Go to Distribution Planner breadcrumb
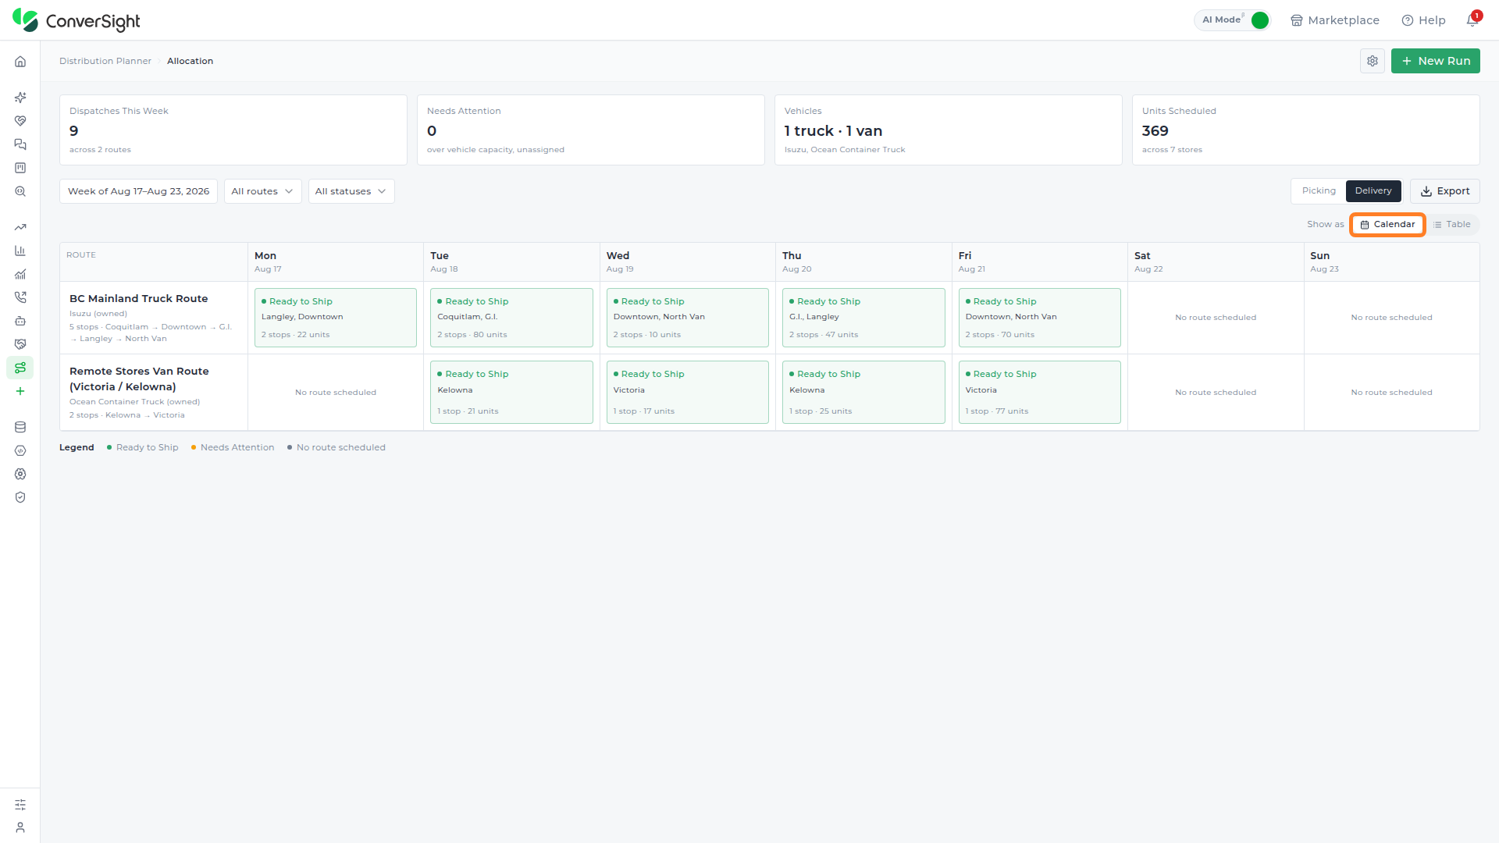The height and width of the screenshot is (843, 1499). coord(105,61)
